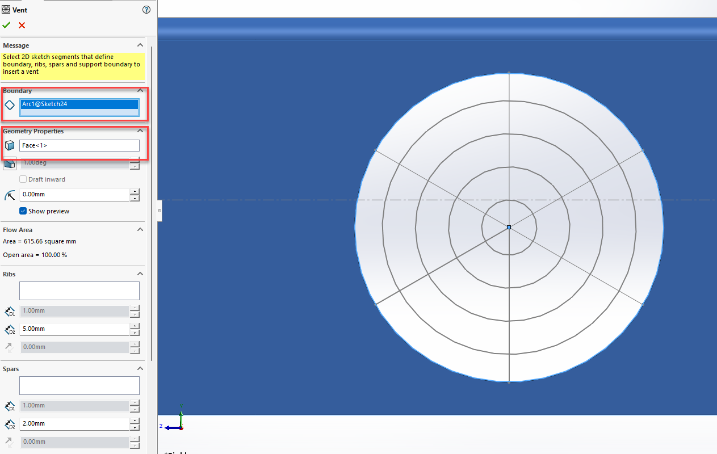
Task: Click the empty Ribs selection box
Action: coord(79,291)
